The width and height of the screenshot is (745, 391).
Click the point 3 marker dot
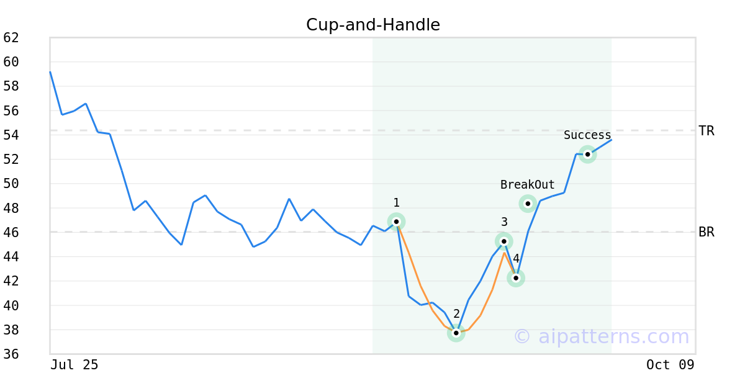(x=504, y=241)
